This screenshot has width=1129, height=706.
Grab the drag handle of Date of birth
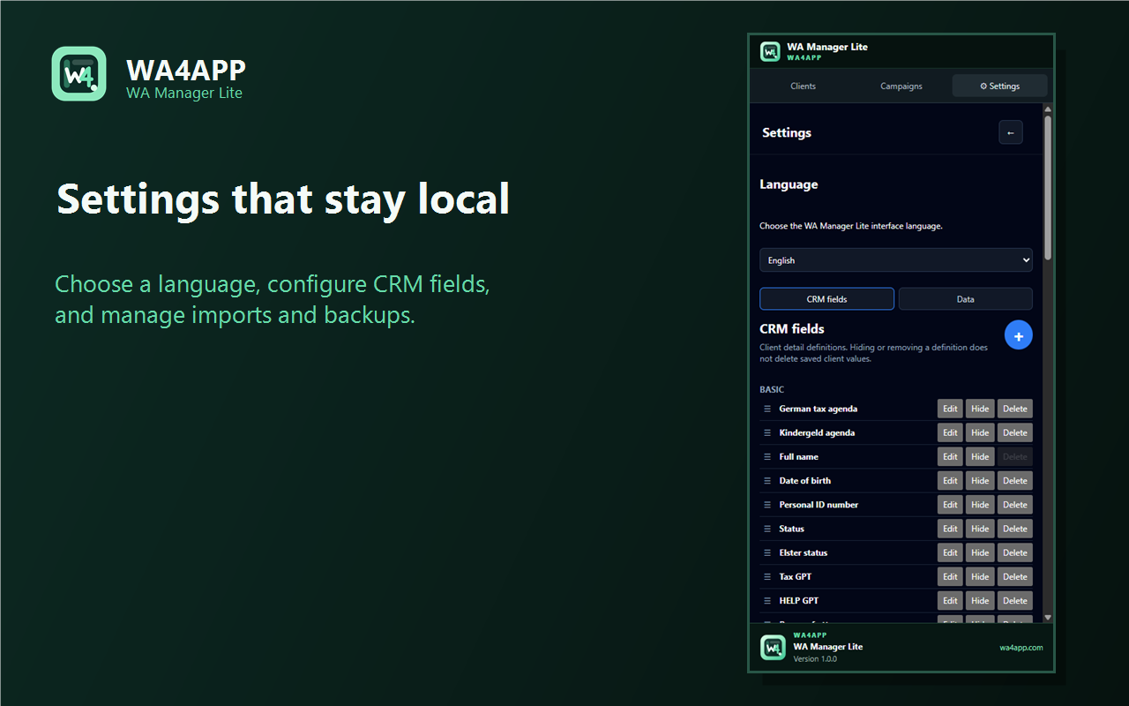click(767, 481)
